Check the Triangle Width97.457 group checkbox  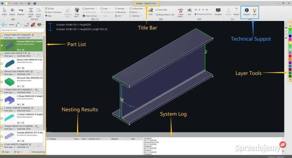(x=2, y=127)
